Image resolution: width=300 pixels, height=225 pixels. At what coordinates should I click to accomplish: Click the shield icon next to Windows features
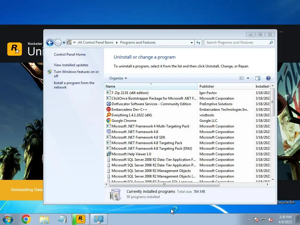pyautogui.click(x=50, y=72)
